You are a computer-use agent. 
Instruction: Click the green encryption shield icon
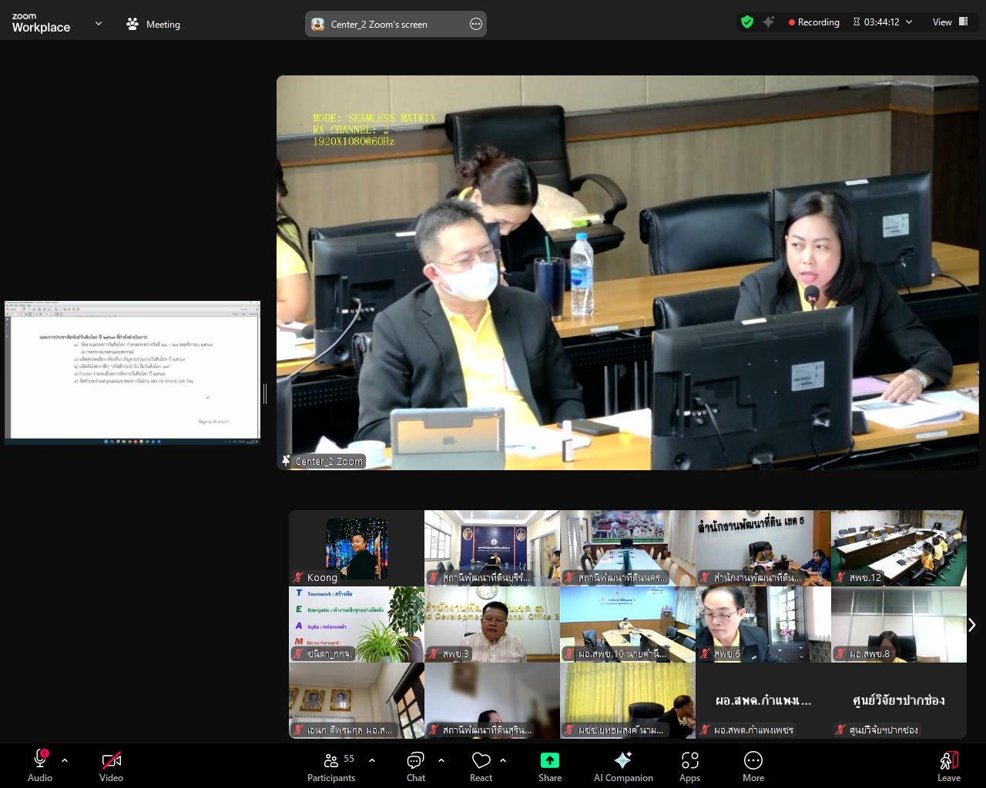746,22
